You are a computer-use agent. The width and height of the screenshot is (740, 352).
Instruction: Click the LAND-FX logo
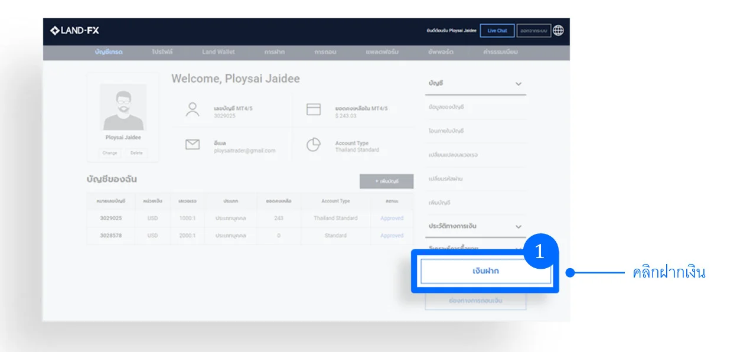pos(74,31)
